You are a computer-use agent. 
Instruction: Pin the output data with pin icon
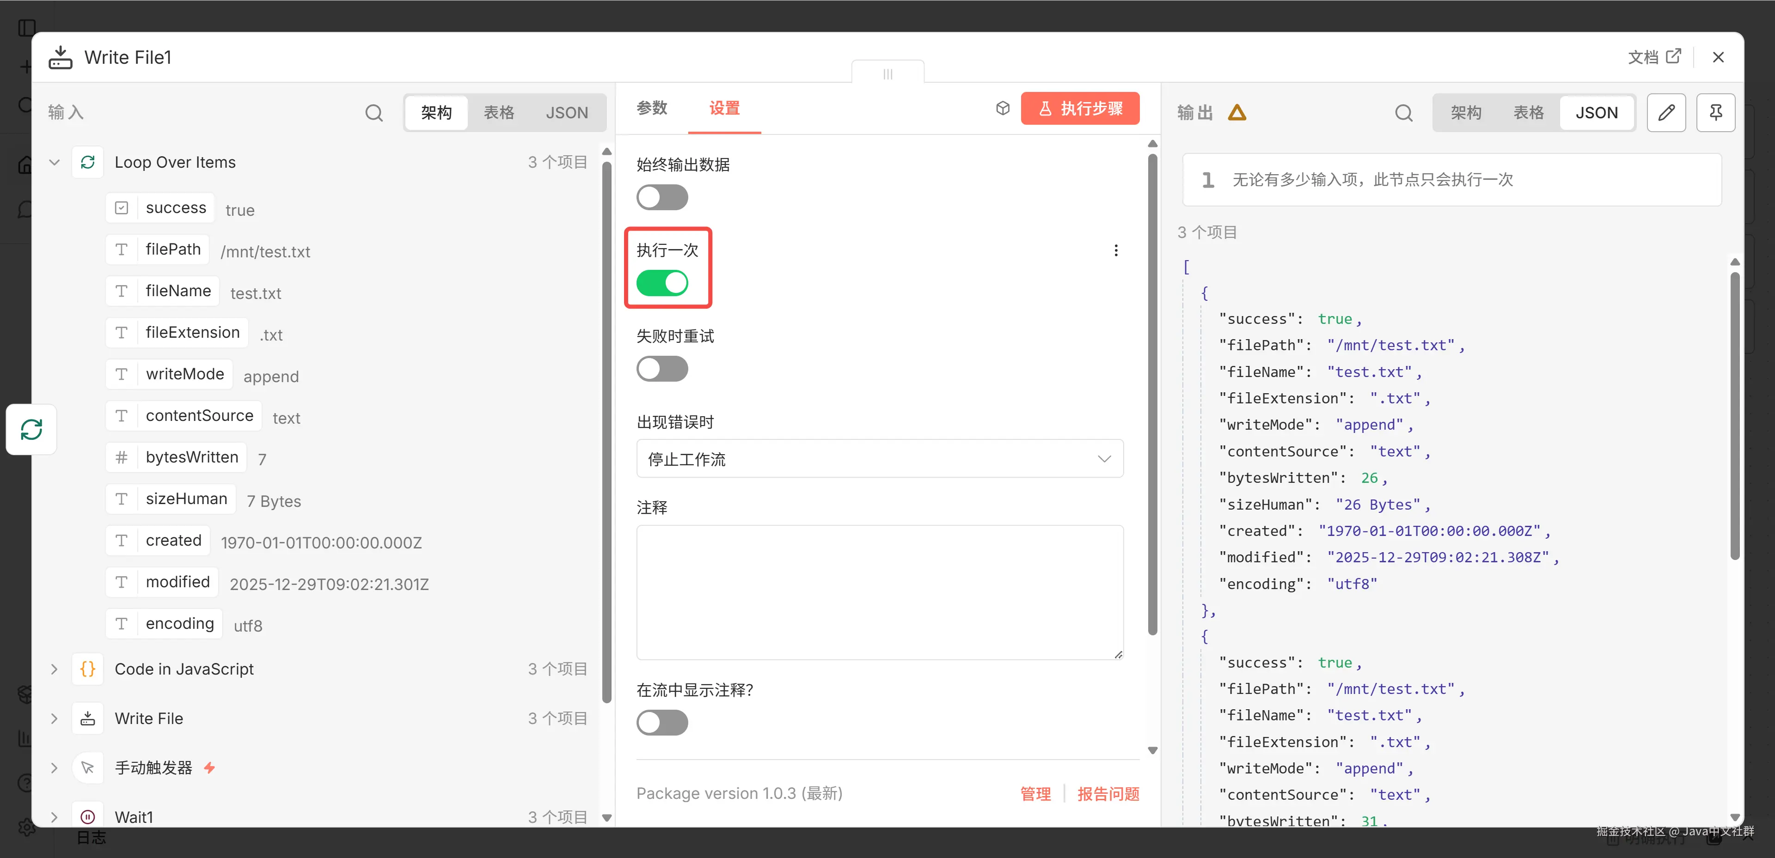(x=1715, y=112)
